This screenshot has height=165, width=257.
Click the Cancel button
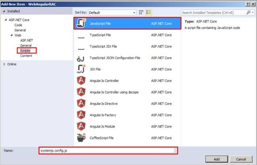[x=241, y=159]
